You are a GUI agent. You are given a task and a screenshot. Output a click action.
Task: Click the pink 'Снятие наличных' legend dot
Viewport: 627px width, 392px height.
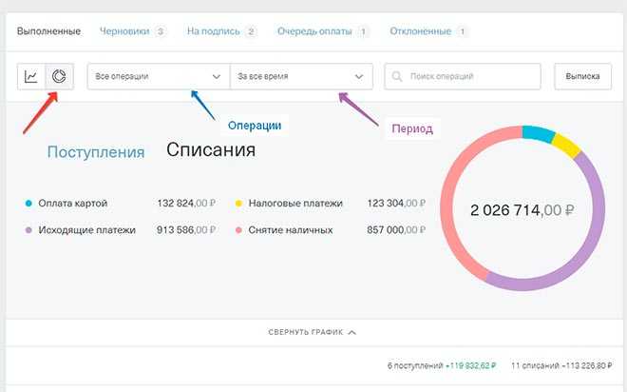coord(238,230)
